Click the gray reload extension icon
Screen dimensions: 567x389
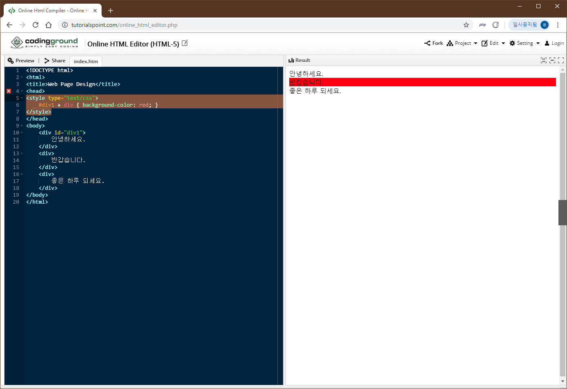496,25
